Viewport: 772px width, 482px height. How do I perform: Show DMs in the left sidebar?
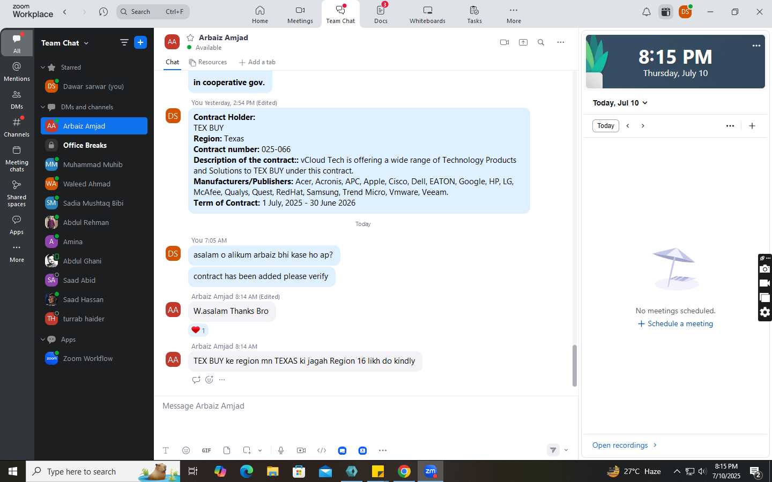[x=17, y=100]
